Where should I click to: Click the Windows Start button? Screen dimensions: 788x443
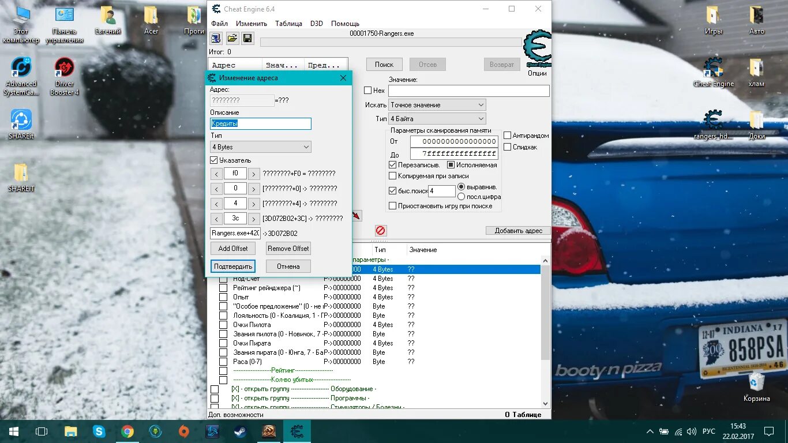coord(13,431)
